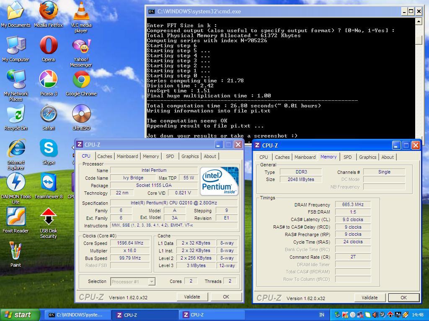Open About tab in right CPU-Z
This screenshot has width=429, height=321.
tap(388, 157)
